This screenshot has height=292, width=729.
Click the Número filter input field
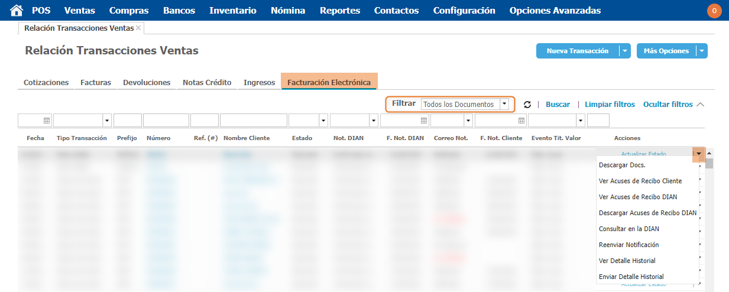coord(166,121)
